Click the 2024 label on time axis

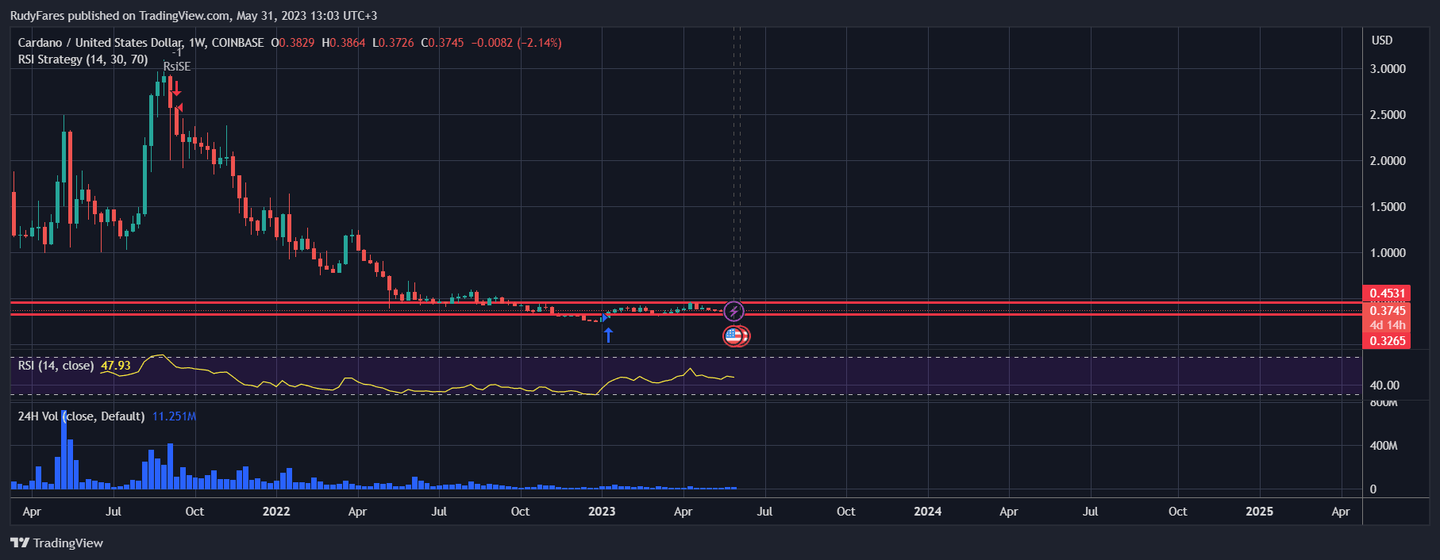point(927,512)
